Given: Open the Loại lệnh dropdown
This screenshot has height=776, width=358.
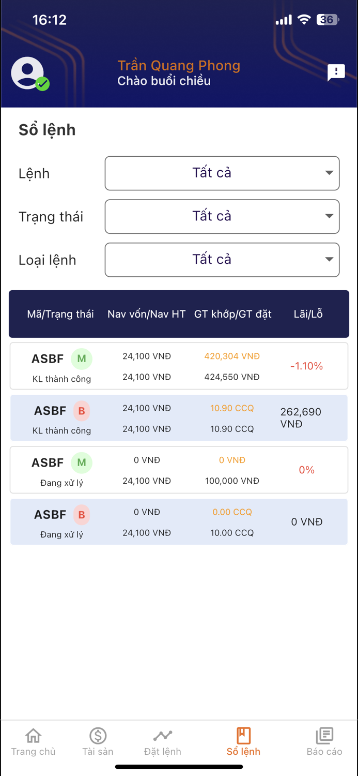Looking at the screenshot, I should point(222,260).
